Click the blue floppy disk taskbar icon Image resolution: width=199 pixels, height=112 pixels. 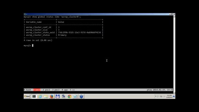pos(58,96)
